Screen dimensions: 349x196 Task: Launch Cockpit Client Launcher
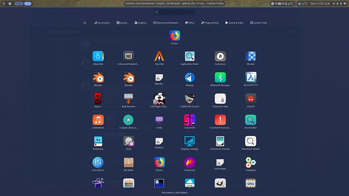pos(128,122)
